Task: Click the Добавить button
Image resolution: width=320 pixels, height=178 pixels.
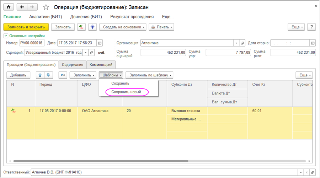Action: coord(18,75)
